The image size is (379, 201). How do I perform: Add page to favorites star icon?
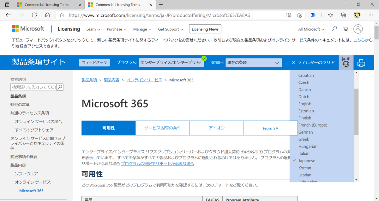coord(299,15)
